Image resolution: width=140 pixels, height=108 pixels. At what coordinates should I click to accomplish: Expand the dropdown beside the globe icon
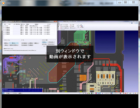(x=133, y=23)
